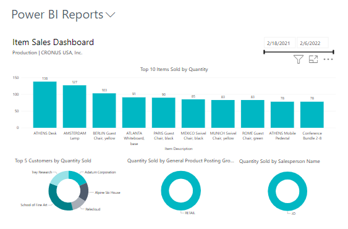
Task: Select the MUNICH Swivel Chair yellow bar
Action: click(223, 114)
